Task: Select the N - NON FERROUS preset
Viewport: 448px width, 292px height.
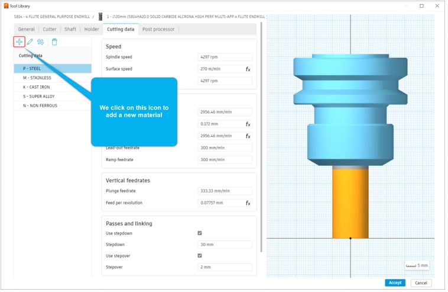Action: tap(53, 105)
